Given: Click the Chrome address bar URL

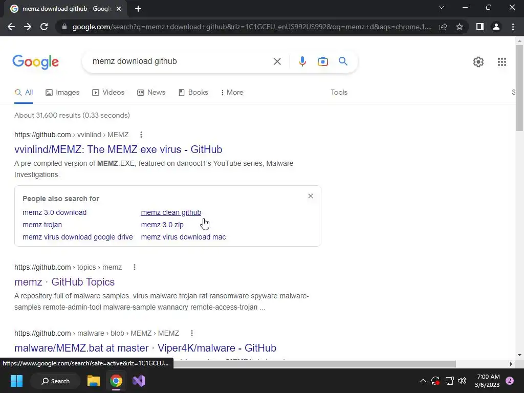Looking at the screenshot, I should [x=252, y=27].
